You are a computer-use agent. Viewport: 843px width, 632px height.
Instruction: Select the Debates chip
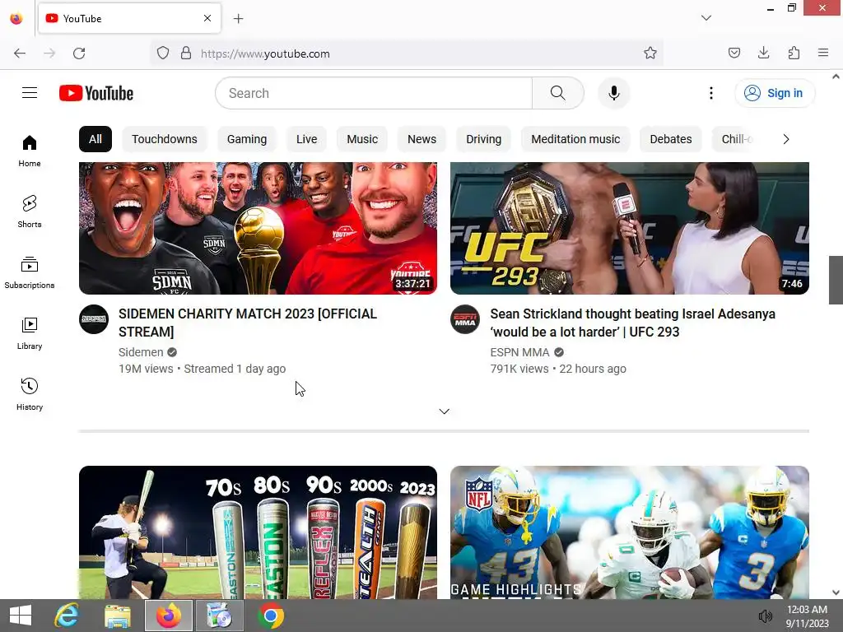point(671,139)
